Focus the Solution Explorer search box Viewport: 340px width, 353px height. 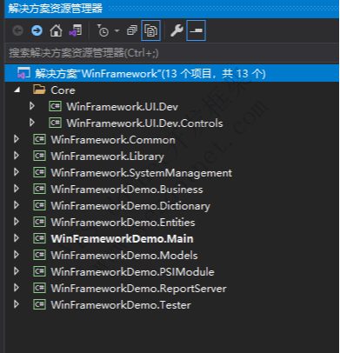click(x=172, y=53)
